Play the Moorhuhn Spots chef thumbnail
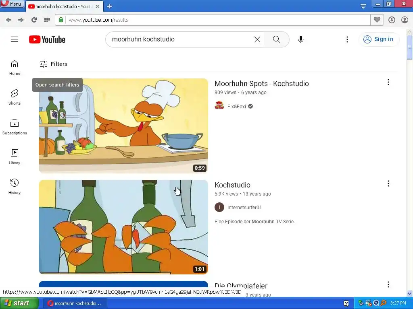Viewport: 413px width, 309px height. 123,126
